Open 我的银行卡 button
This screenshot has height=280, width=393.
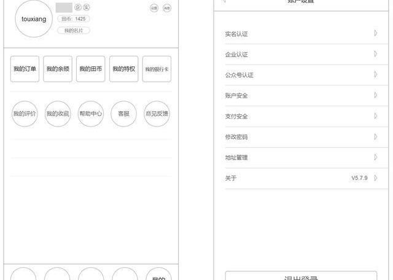157,69
